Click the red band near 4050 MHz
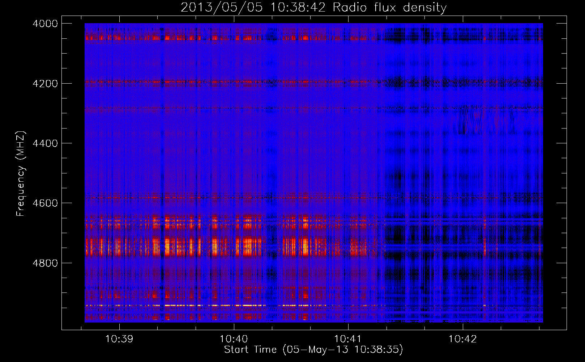585x362 pixels. pos(231,38)
